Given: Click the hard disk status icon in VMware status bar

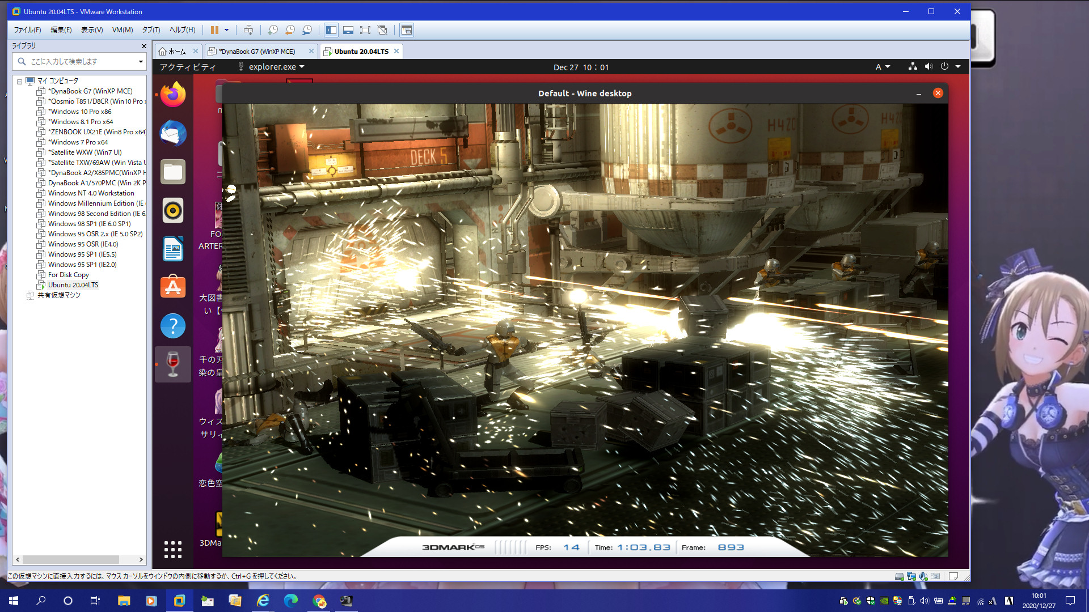Looking at the screenshot, I should click(x=899, y=576).
